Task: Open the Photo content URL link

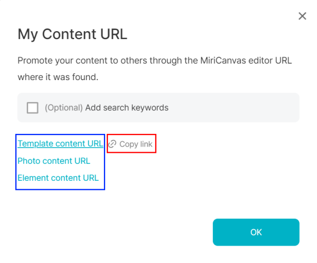Action: (54, 161)
